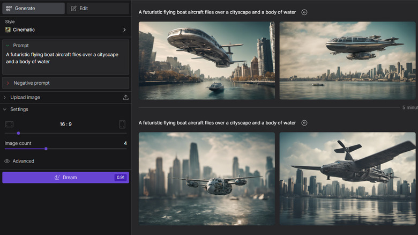Open the top-left flying boat image

(x=206, y=60)
